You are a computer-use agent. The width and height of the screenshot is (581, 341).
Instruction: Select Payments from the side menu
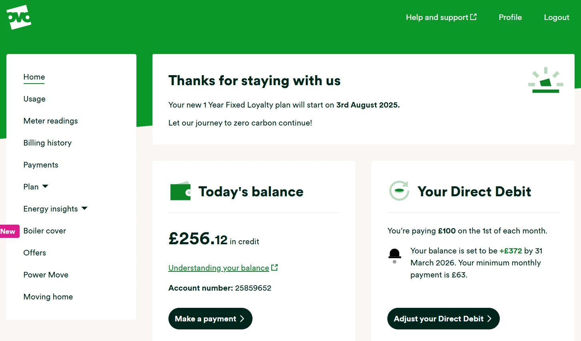[41, 165]
